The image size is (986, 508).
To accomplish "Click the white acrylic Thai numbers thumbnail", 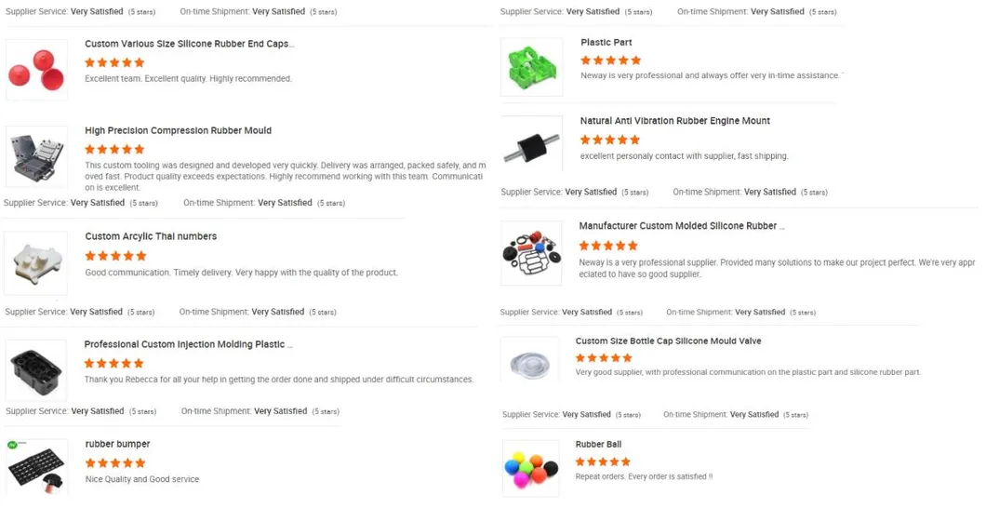I will [x=36, y=262].
